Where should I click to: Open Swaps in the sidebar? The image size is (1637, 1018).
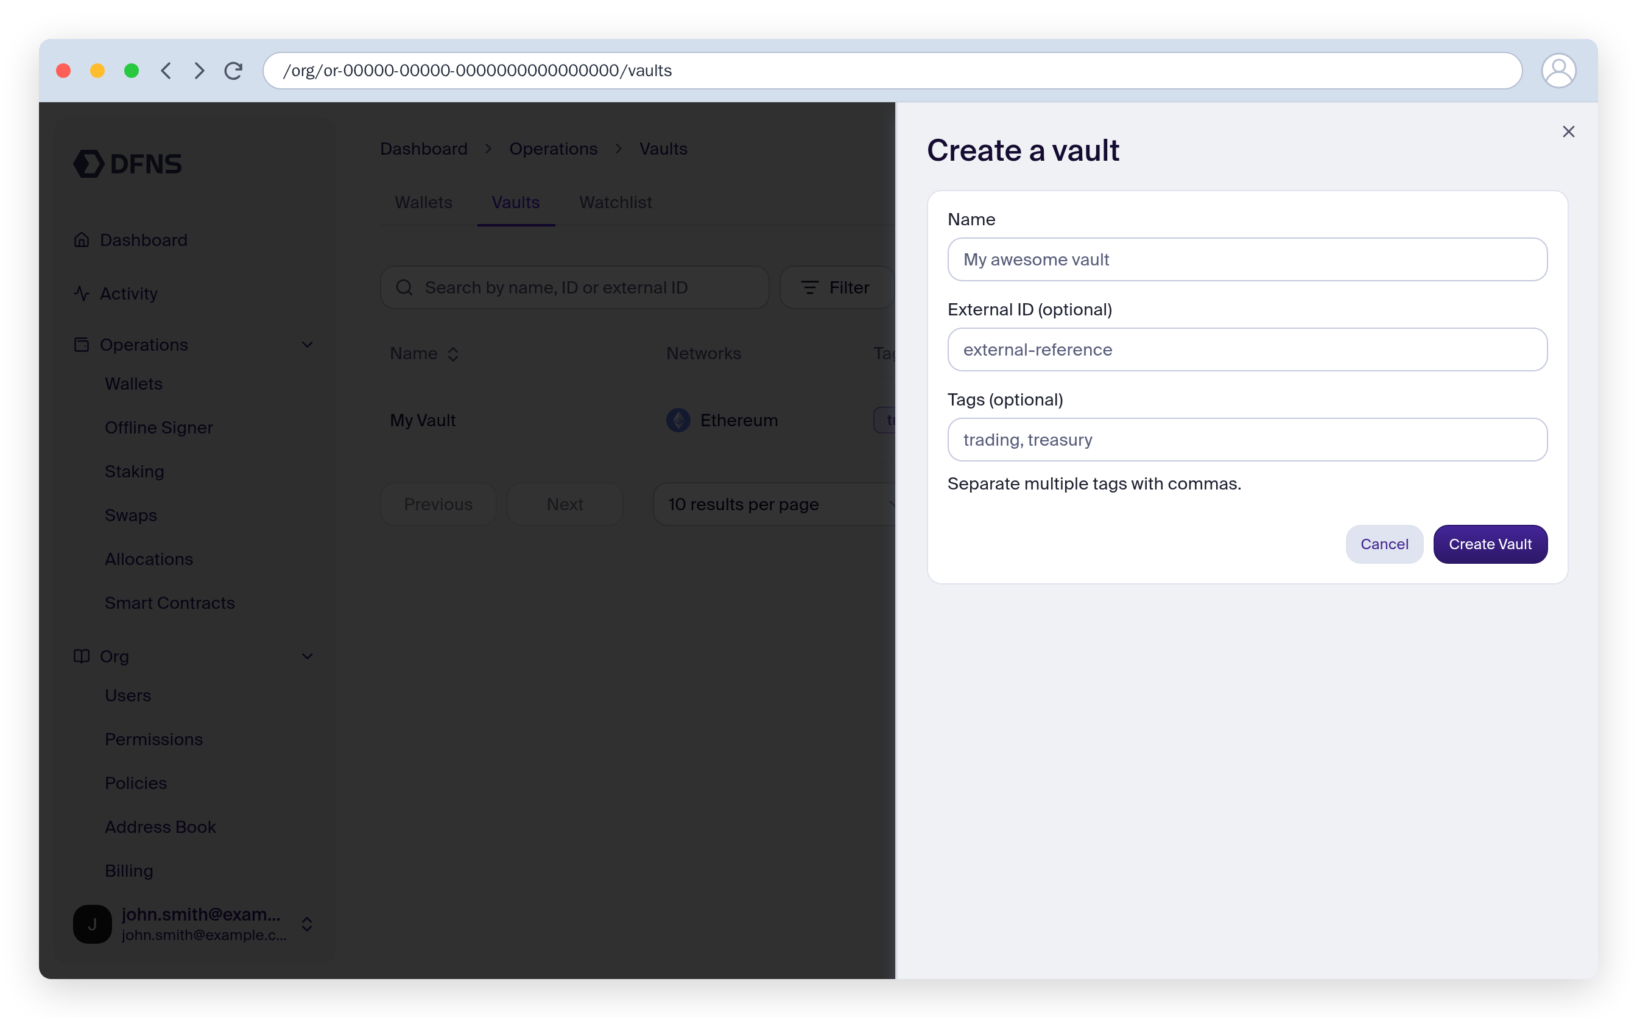coord(131,515)
